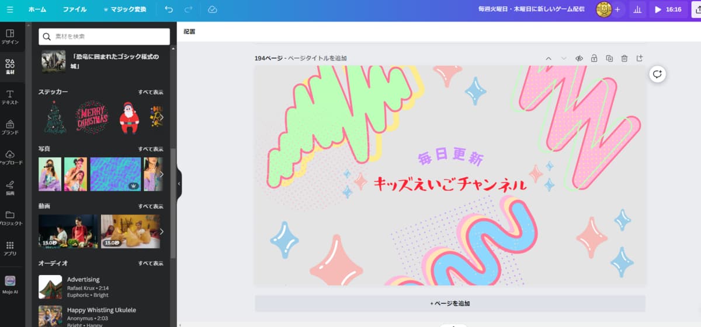Select the dumplings video thumbnail
Screen dimensions: 701x327
click(130, 231)
